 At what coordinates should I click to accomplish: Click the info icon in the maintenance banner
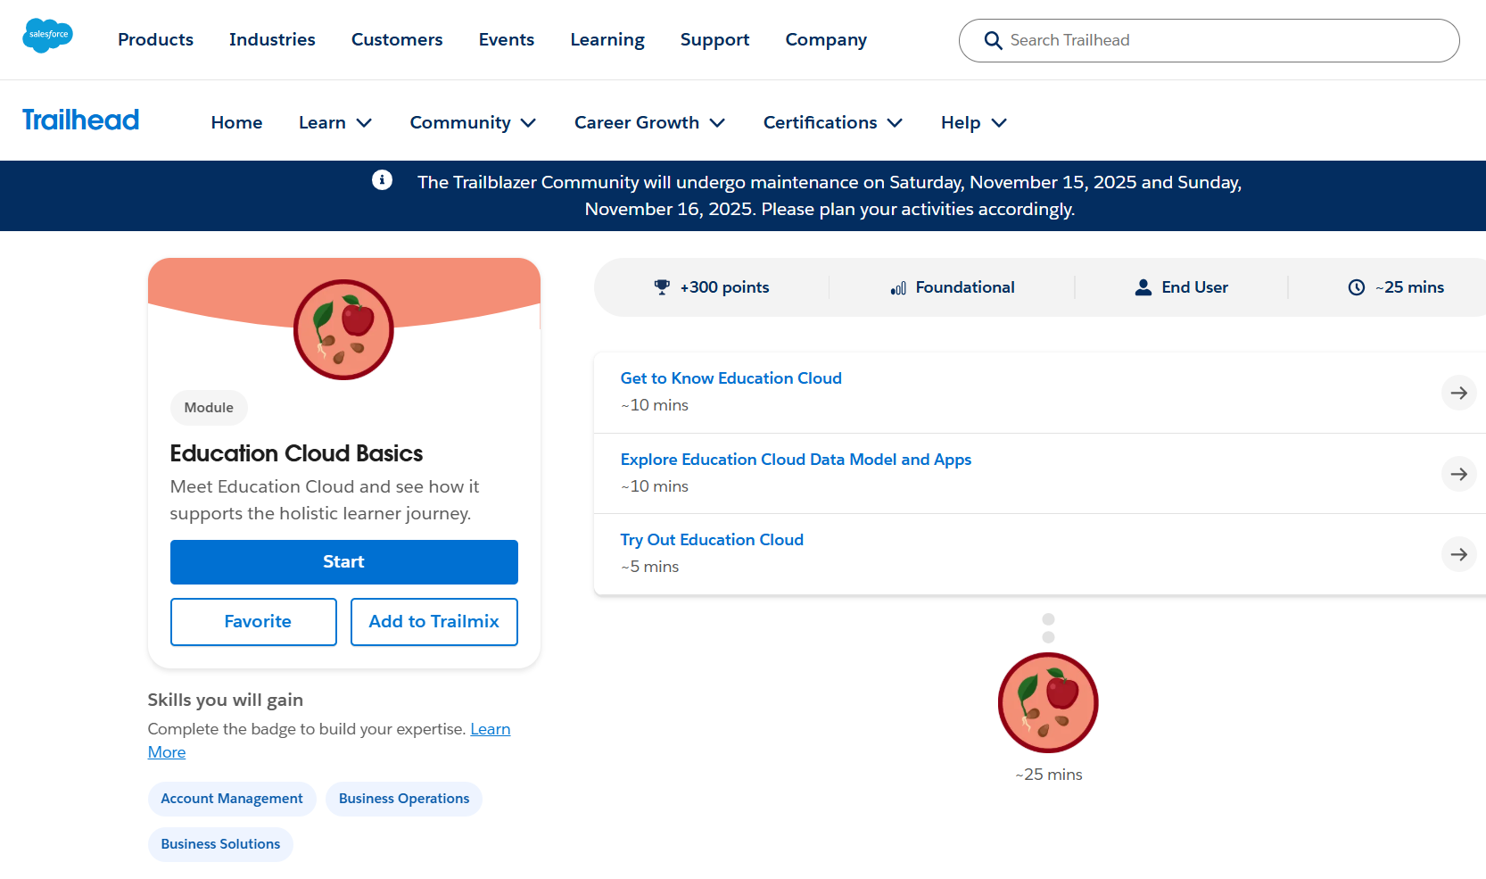click(x=382, y=179)
